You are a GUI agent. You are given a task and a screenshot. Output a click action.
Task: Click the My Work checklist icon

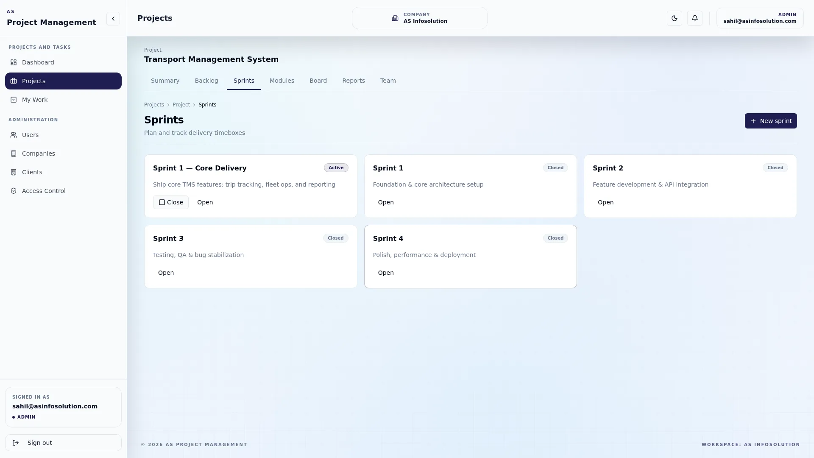14,100
